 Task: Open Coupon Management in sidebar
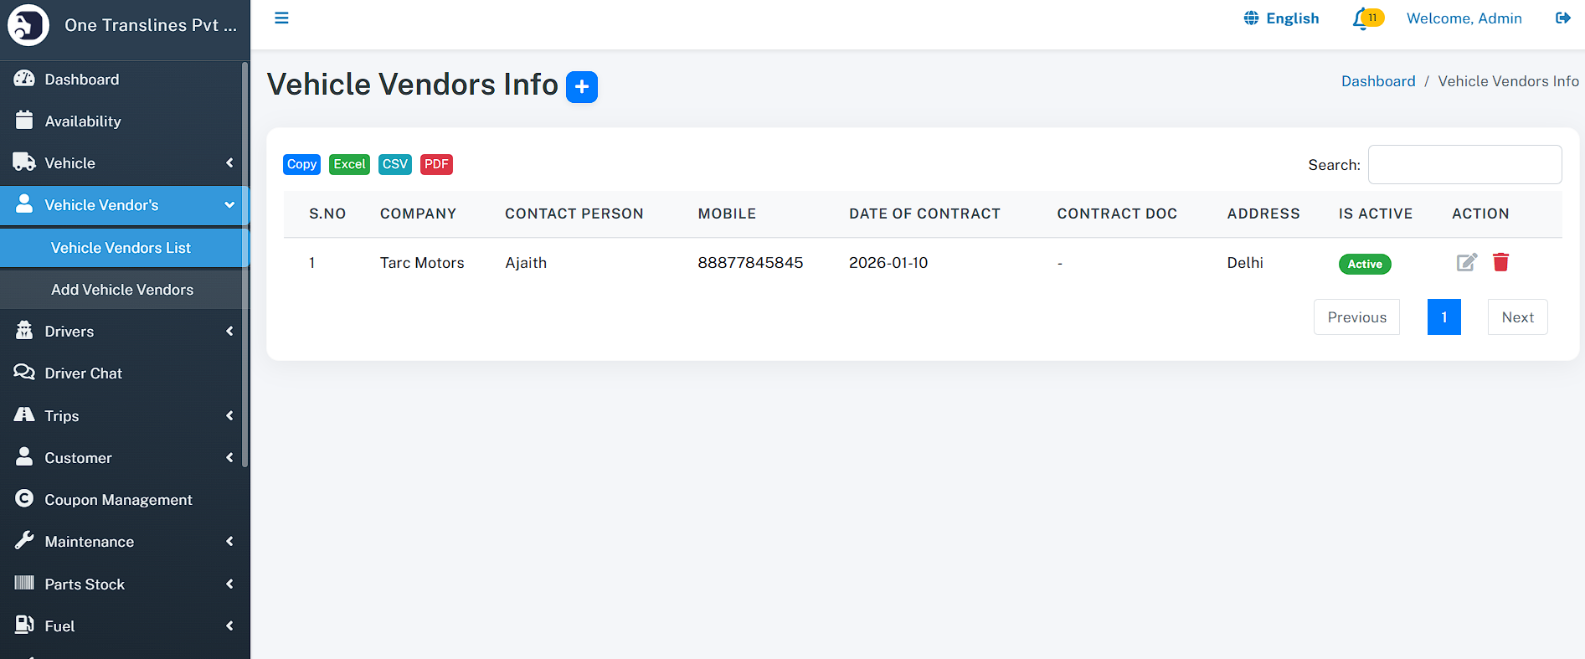(118, 500)
